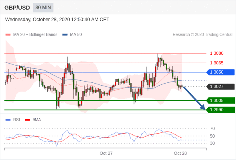
Task: Click the RSI 30 level label
Action: coord(212,143)
